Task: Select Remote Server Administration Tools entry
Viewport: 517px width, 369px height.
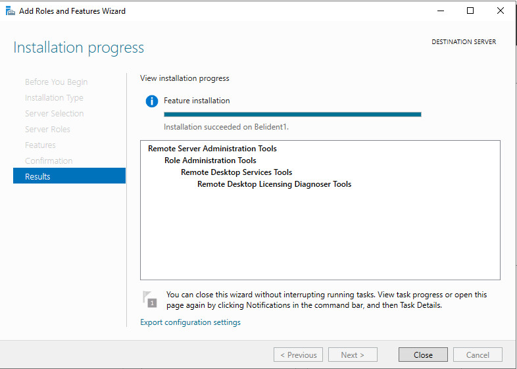Action: point(212,149)
